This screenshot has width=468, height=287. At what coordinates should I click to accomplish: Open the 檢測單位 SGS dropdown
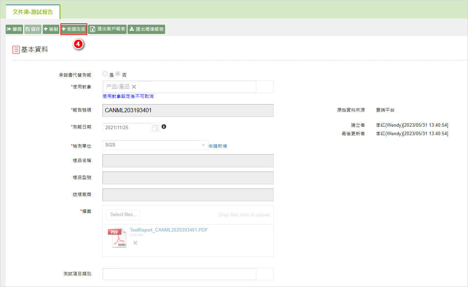pos(155,145)
